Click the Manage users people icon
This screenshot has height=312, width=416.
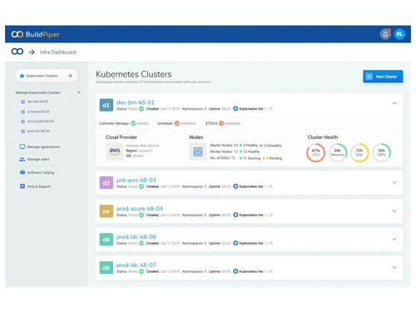[22, 159]
